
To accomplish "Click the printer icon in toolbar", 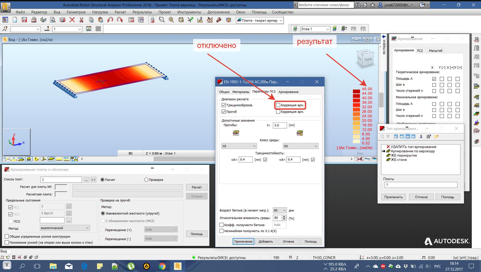I will point(34,20).
